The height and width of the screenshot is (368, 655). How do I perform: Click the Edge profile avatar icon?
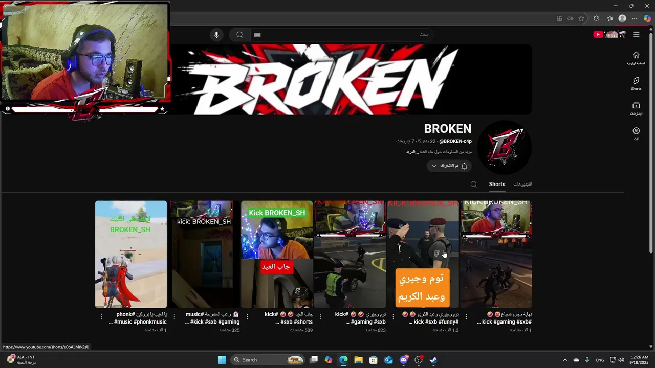(622, 18)
